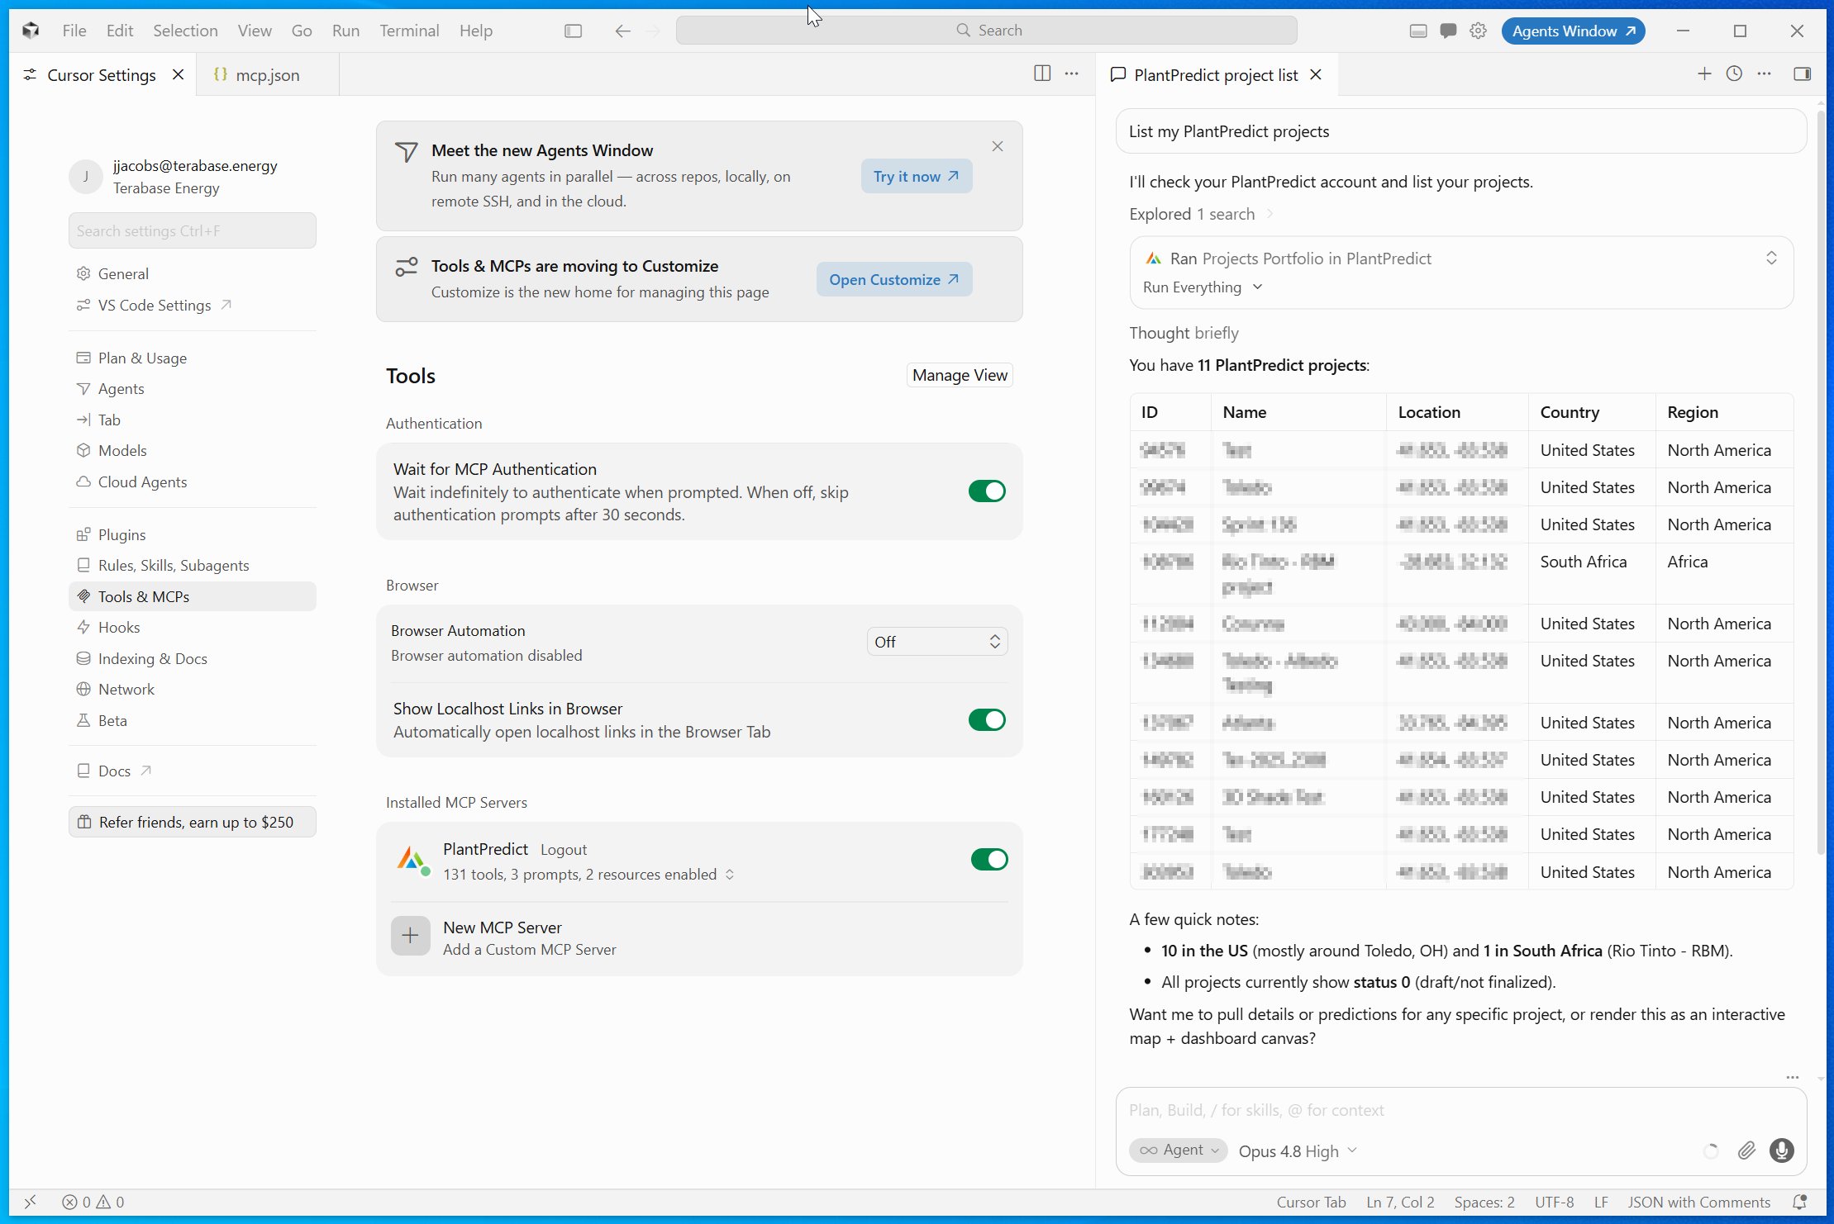Turn off Show Localhost Links in Browser
Image resolution: width=1834 pixels, height=1224 pixels.
click(987, 720)
